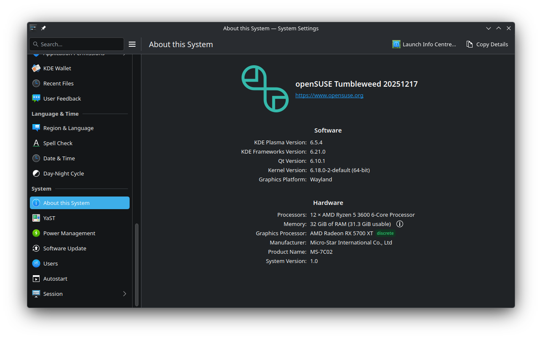Select the Software Update icon
This screenshot has width=542, height=340.
36,248
